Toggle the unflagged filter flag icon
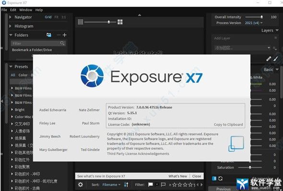This screenshot has height=191, width=283. point(163,184)
